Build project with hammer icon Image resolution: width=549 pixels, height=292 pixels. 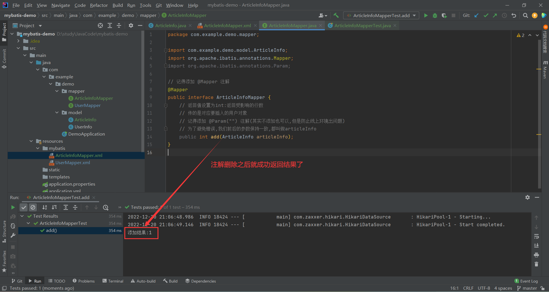click(x=336, y=15)
